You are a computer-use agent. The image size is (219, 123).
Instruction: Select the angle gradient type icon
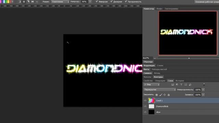tap(28, 2)
